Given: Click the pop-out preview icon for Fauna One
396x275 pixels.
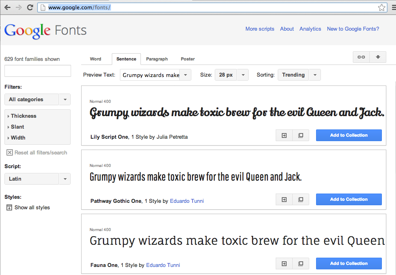Looking at the screenshot, I should (300, 263).
